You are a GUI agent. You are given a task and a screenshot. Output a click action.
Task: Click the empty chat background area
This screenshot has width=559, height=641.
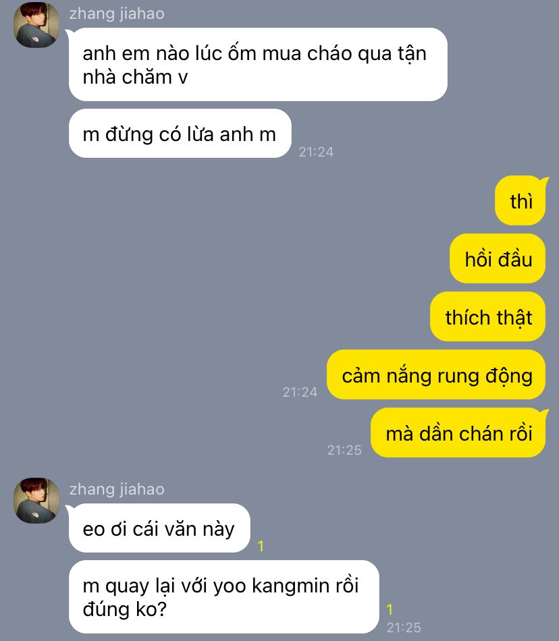tap(184, 286)
